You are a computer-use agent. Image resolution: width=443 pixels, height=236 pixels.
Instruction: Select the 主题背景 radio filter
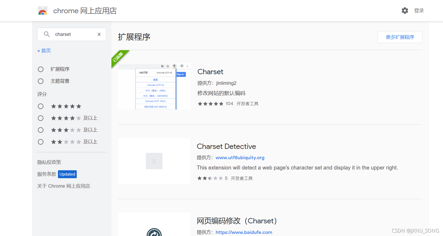(x=40, y=81)
